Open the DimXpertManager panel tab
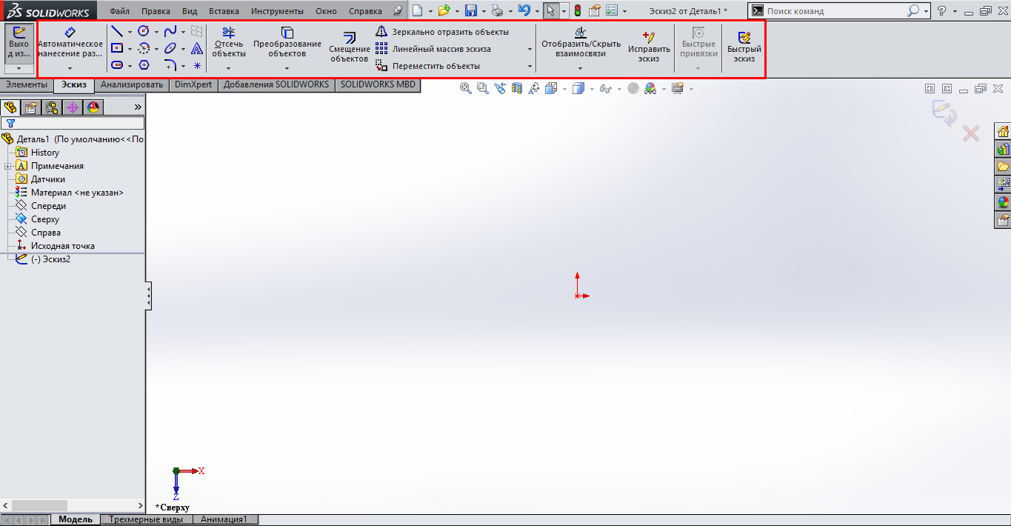Viewport: 1011px width, 526px height. click(72, 107)
